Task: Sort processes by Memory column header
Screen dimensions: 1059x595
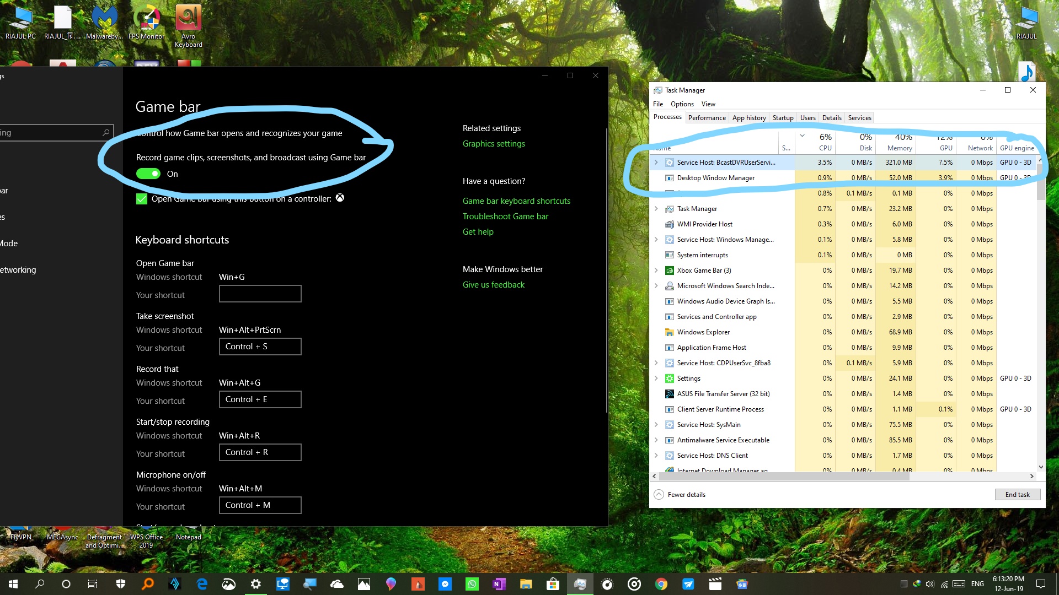Action: (x=896, y=142)
